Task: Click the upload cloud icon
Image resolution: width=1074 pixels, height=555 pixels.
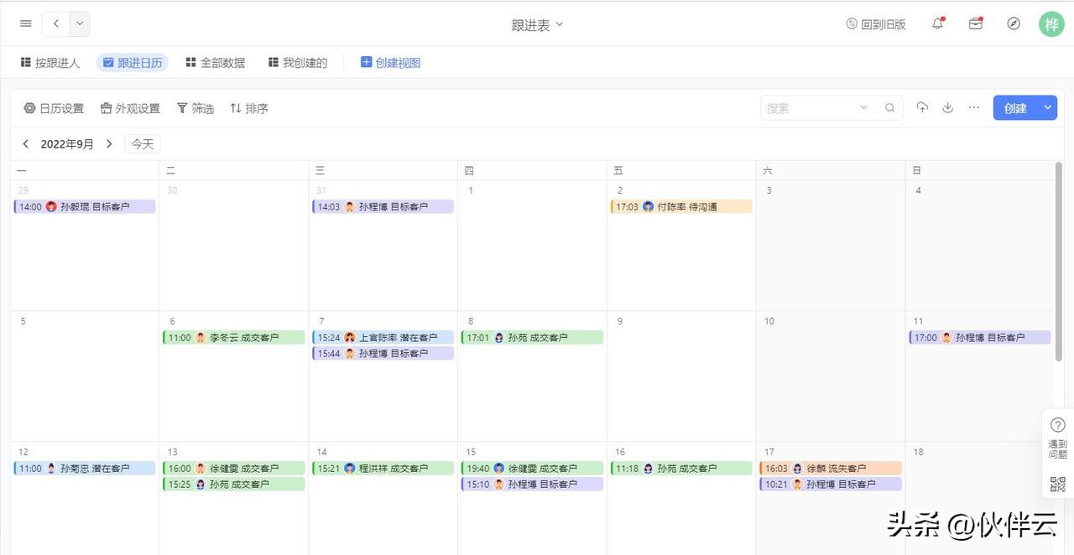Action: click(922, 107)
